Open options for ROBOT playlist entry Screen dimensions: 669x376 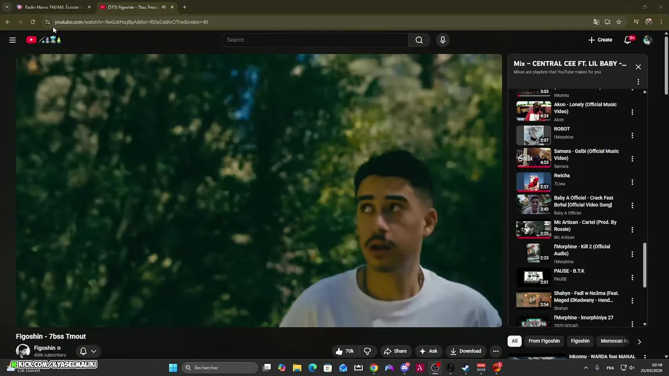tap(632, 135)
